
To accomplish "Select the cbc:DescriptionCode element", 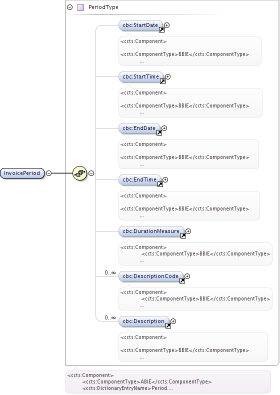I will coord(150,276).
